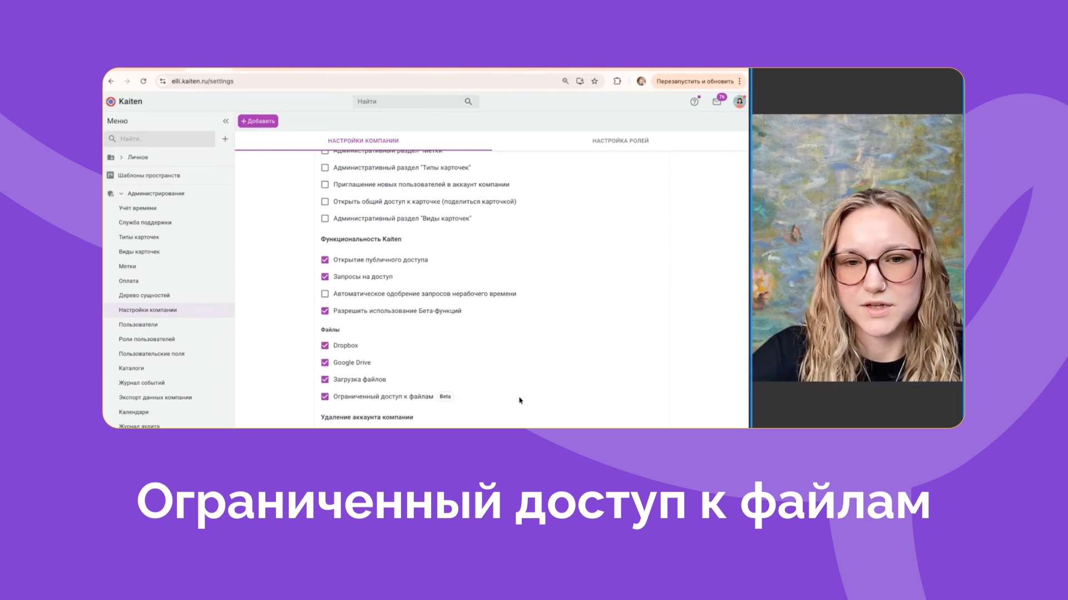Collapse the Меню sidebar with double chevron
This screenshot has height=600, width=1068.
pos(225,121)
